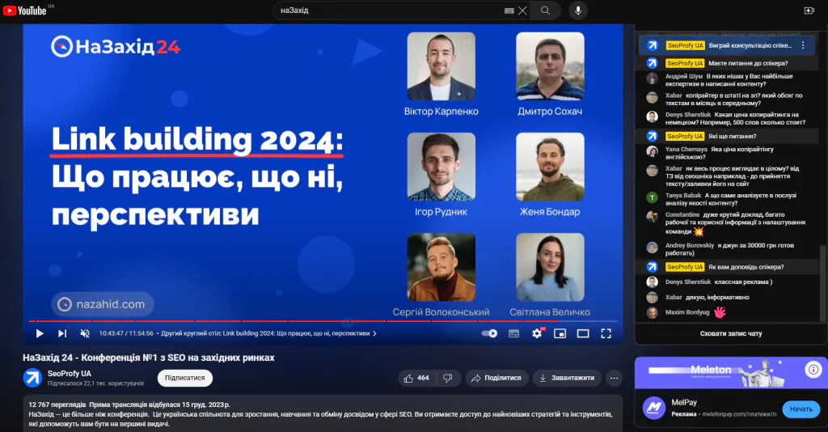Like the video with 464 likes
Screen dimensions: 828x432
coord(416,378)
